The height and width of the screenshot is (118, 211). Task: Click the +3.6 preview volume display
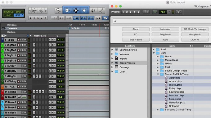pos(163,12)
